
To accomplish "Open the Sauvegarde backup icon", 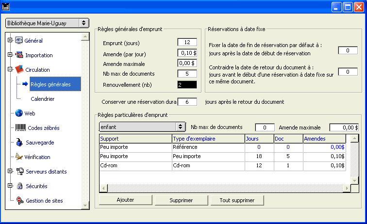I will pos(19,143).
